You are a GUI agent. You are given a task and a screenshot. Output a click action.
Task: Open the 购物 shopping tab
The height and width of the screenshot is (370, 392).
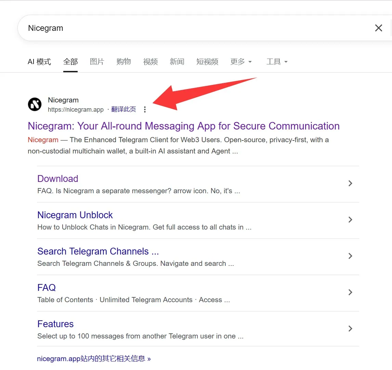(x=123, y=62)
